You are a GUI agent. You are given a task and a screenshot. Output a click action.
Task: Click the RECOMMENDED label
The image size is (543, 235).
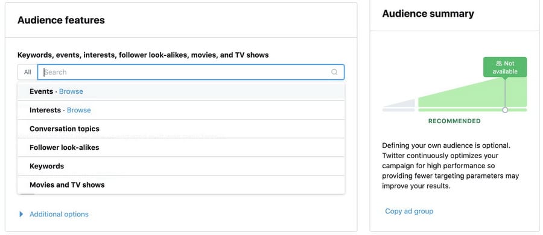point(454,121)
